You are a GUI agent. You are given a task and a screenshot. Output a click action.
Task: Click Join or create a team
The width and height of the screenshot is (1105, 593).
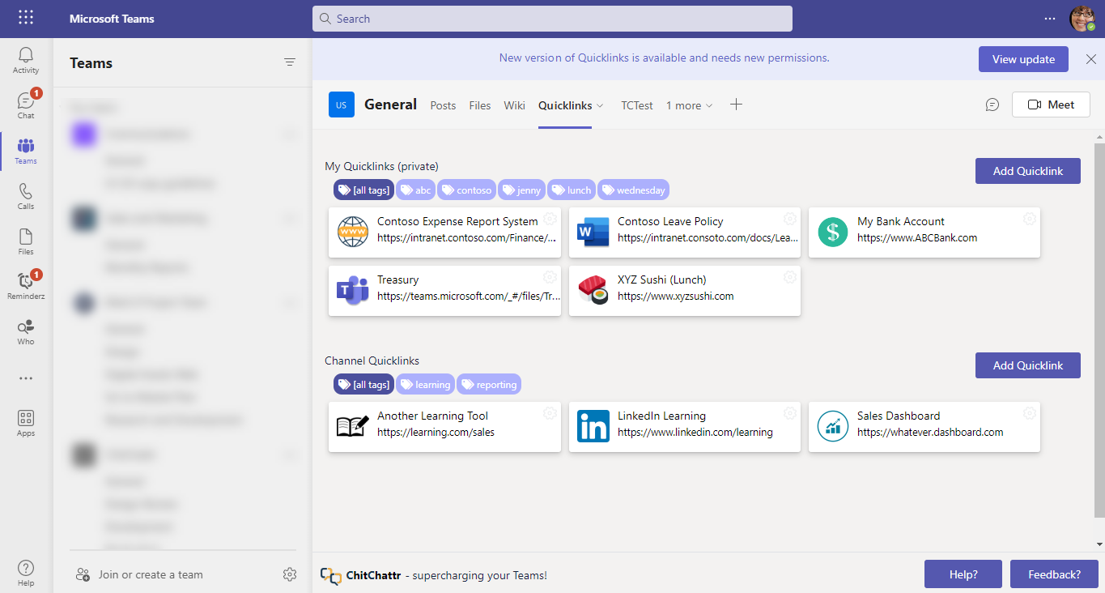pos(151,574)
